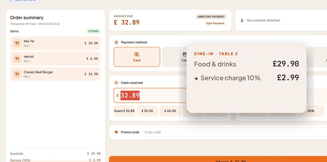Select the Classic Beef Burger order item

pyautogui.click(x=55, y=74)
